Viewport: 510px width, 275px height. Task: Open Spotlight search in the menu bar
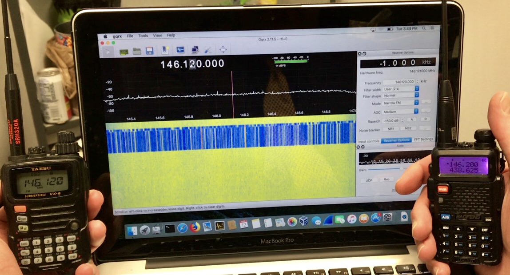pos(424,28)
